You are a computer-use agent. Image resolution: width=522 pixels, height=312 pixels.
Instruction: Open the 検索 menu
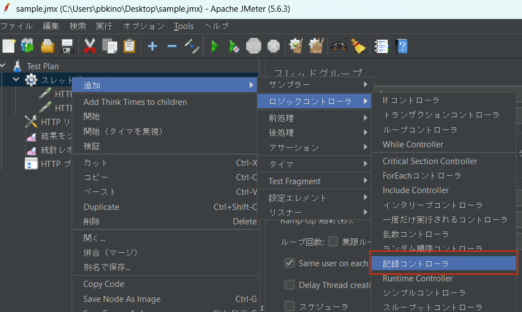pyautogui.click(x=78, y=26)
